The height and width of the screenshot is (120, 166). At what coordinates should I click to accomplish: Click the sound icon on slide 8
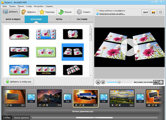(83, 105)
